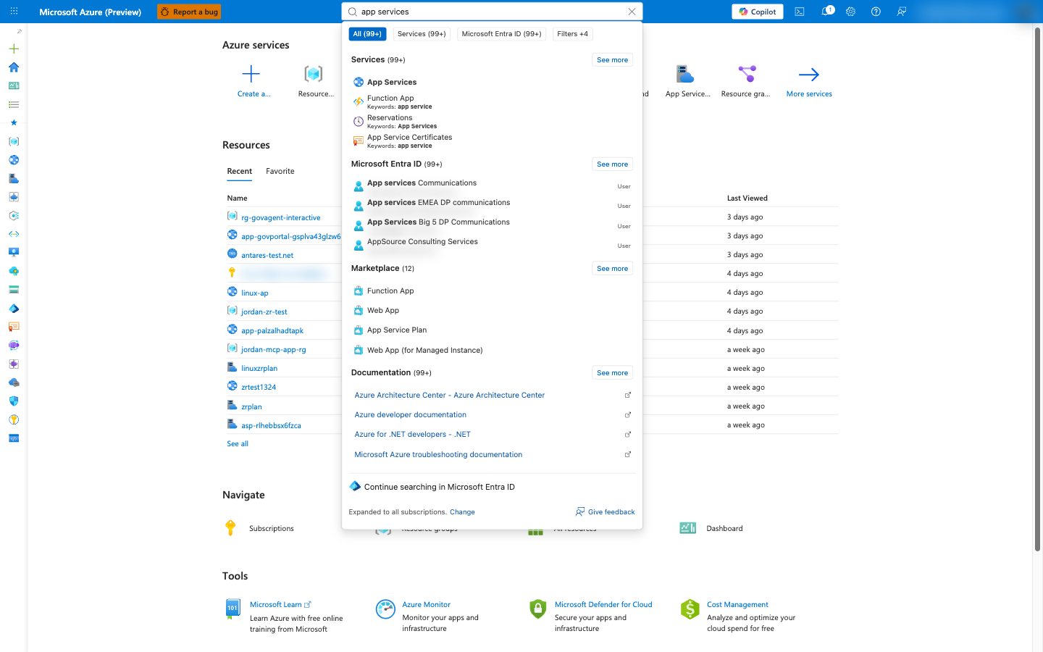Open All services list icon in sidebar
The image size is (1043, 652).
click(14, 104)
